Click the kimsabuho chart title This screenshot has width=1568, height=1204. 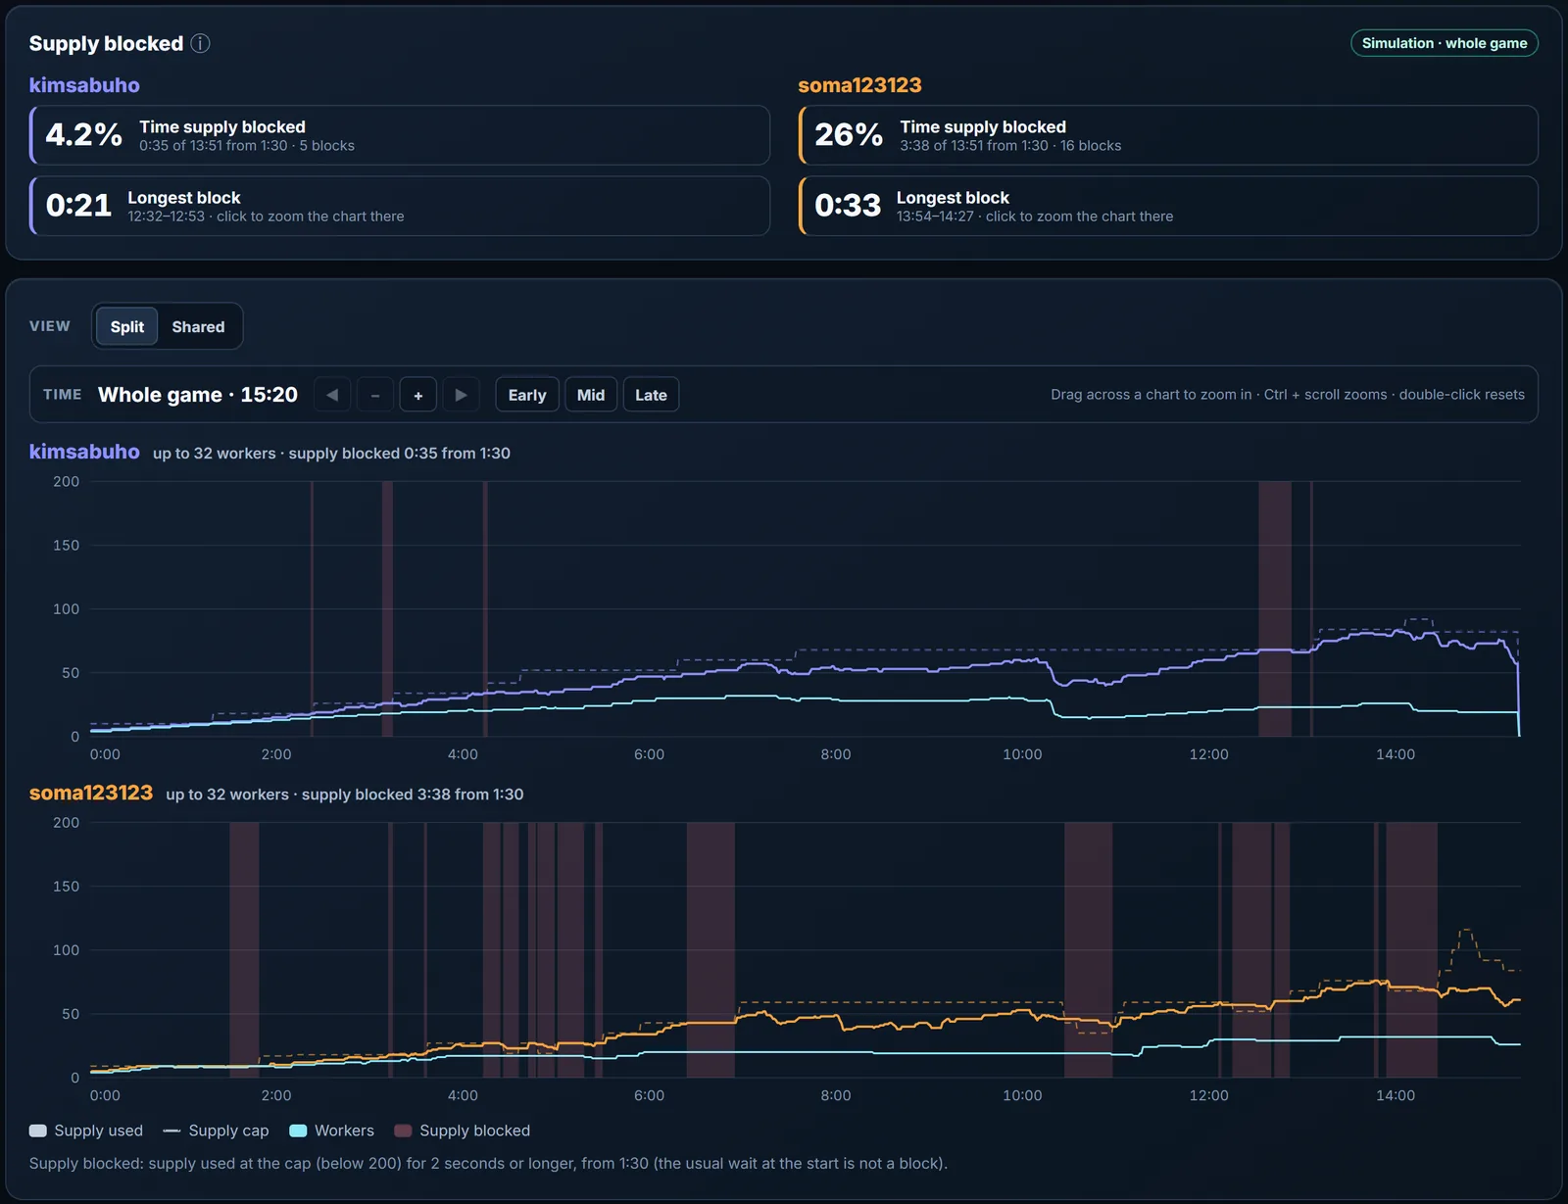[x=84, y=452]
